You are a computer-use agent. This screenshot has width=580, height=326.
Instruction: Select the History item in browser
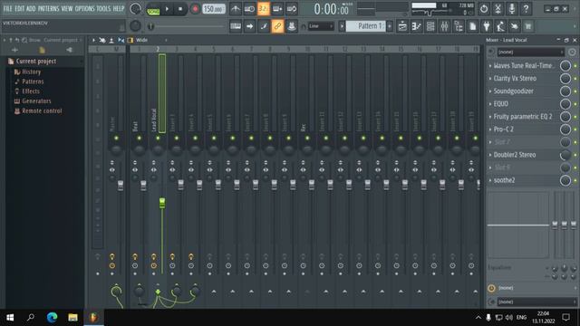[x=32, y=72]
